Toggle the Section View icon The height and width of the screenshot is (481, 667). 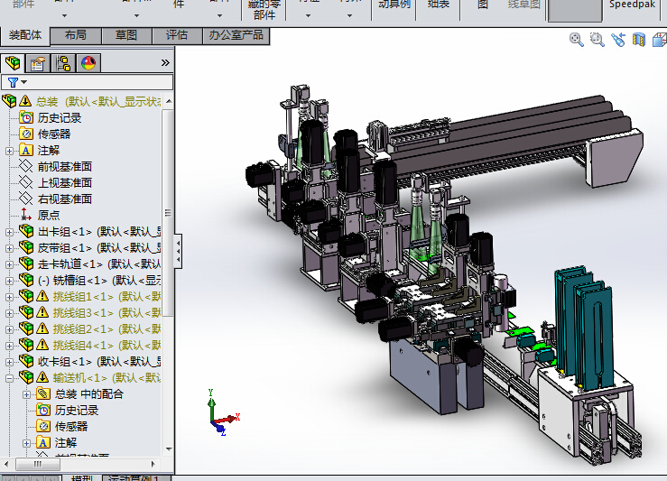pos(639,40)
